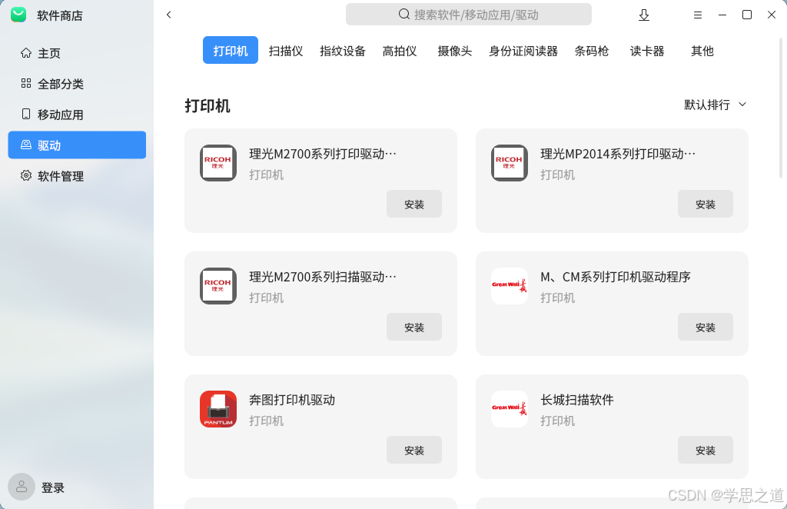787x509 pixels.
Task: Open the 默认排行 sorting dropdown
Action: 716,105
